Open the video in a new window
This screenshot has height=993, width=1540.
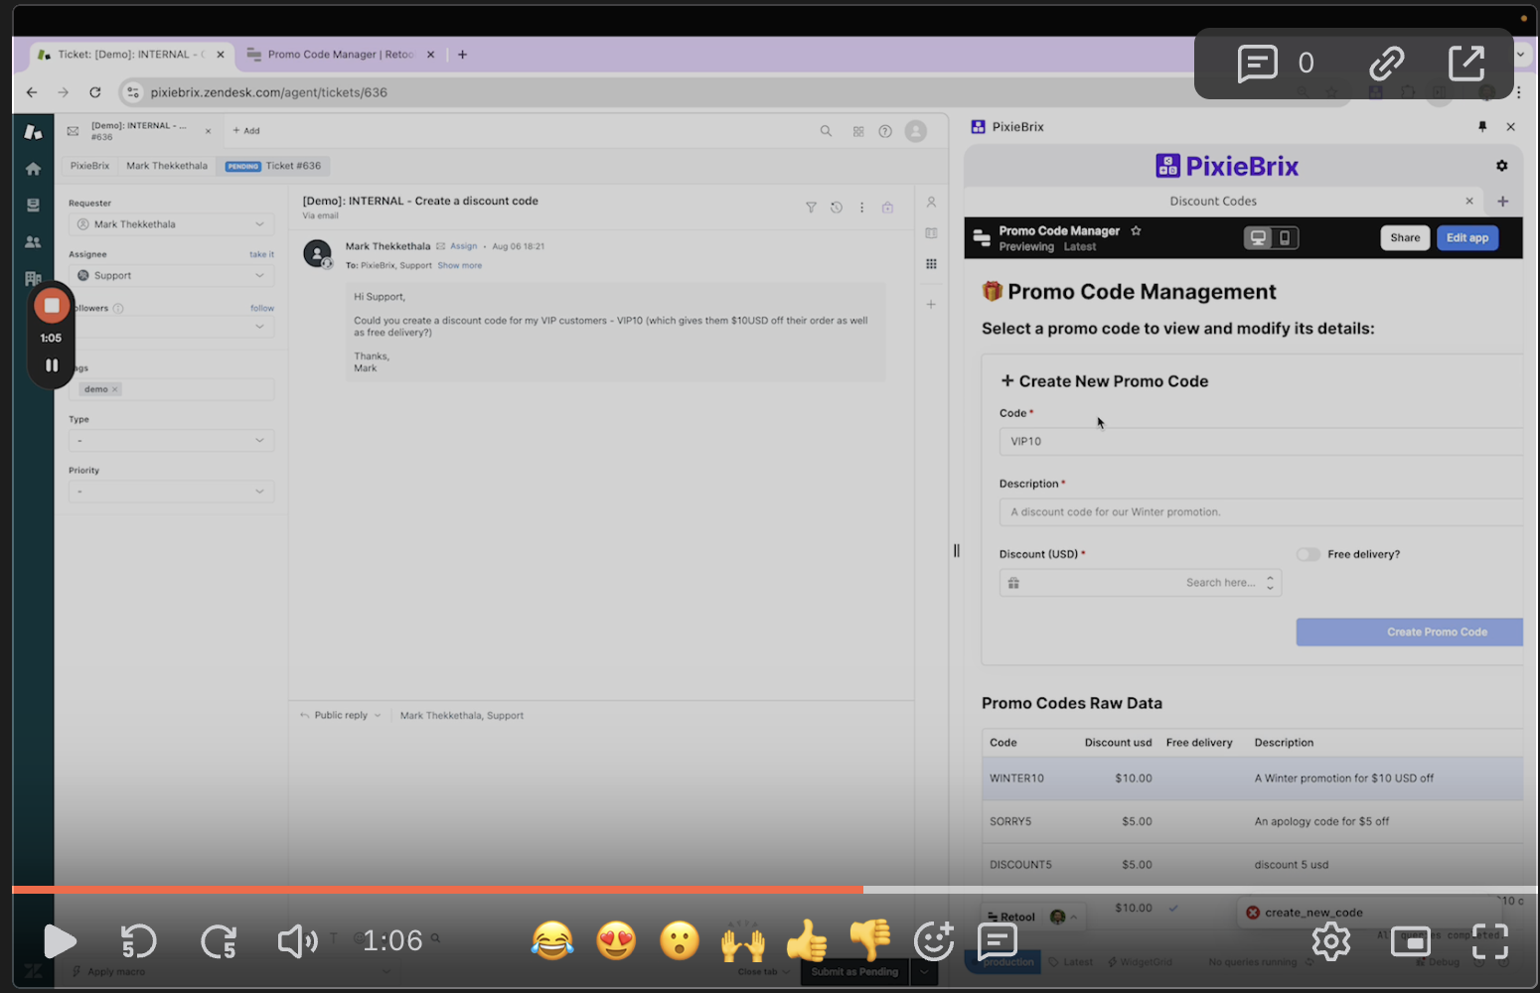pos(1466,64)
